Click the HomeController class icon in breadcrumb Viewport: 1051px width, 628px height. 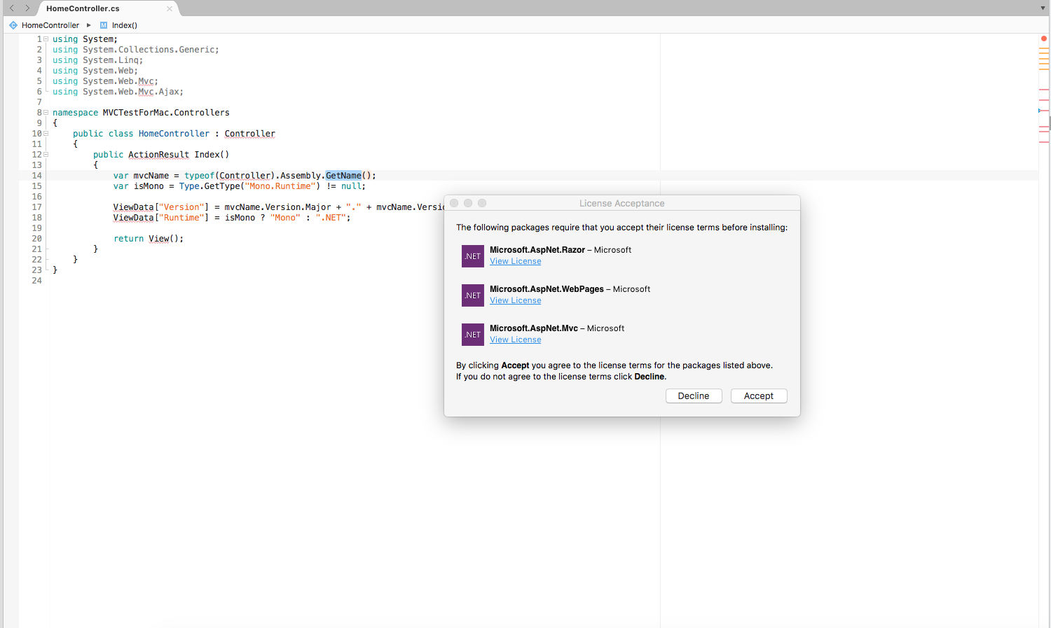pyautogui.click(x=13, y=25)
